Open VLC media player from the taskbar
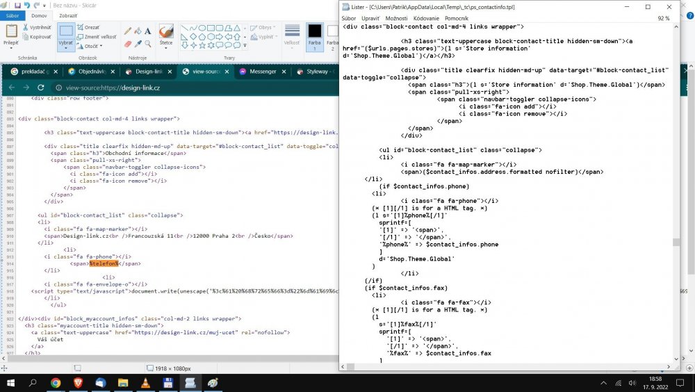 145,383
